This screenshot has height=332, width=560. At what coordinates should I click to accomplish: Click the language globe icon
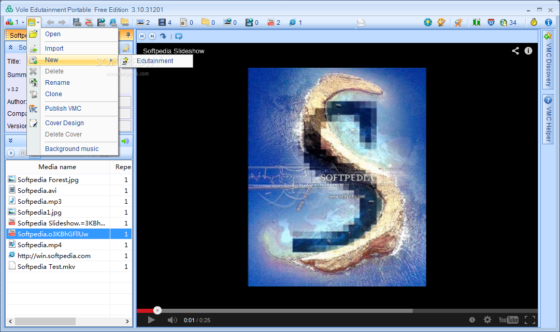coord(458,22)
